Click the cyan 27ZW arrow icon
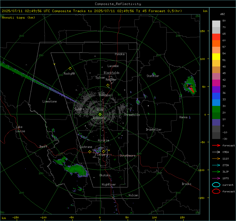 [x=216, y=165]
